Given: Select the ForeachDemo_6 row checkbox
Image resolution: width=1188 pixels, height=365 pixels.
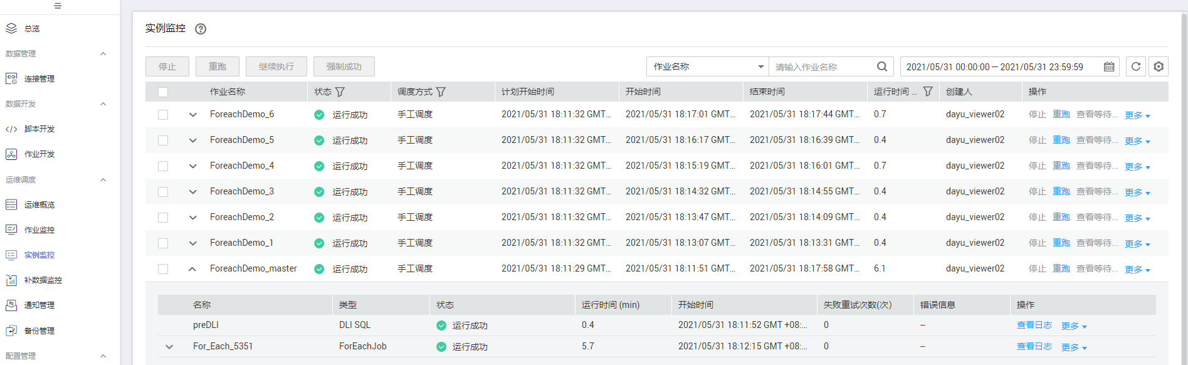Looking at the screenshot, I should coord(163,115).
